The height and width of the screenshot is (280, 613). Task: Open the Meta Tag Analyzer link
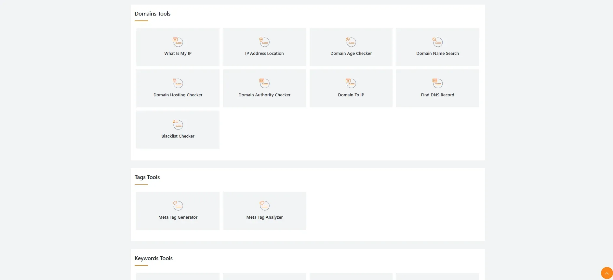(264, 217)
